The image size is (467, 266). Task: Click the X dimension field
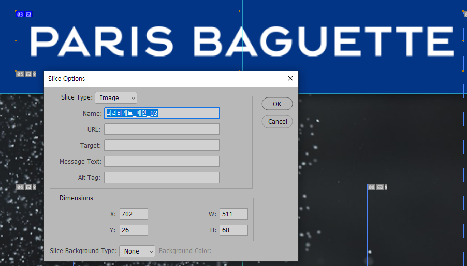pos(134,214)
